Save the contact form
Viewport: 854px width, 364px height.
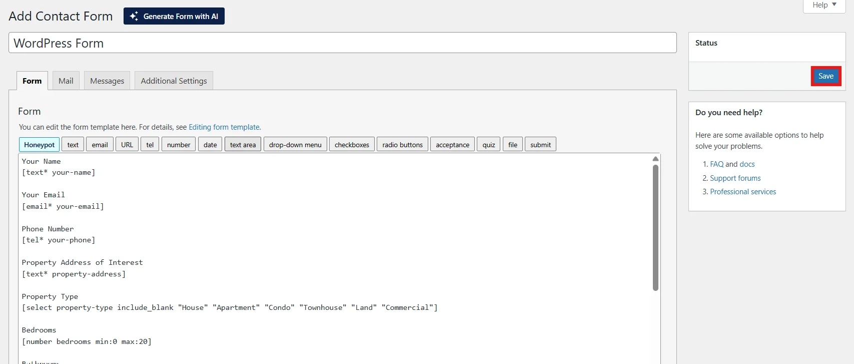pos(826,76)
